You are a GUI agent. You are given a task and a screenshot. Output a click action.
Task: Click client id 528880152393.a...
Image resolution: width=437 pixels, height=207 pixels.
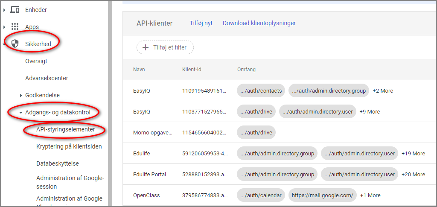point(205,175)
